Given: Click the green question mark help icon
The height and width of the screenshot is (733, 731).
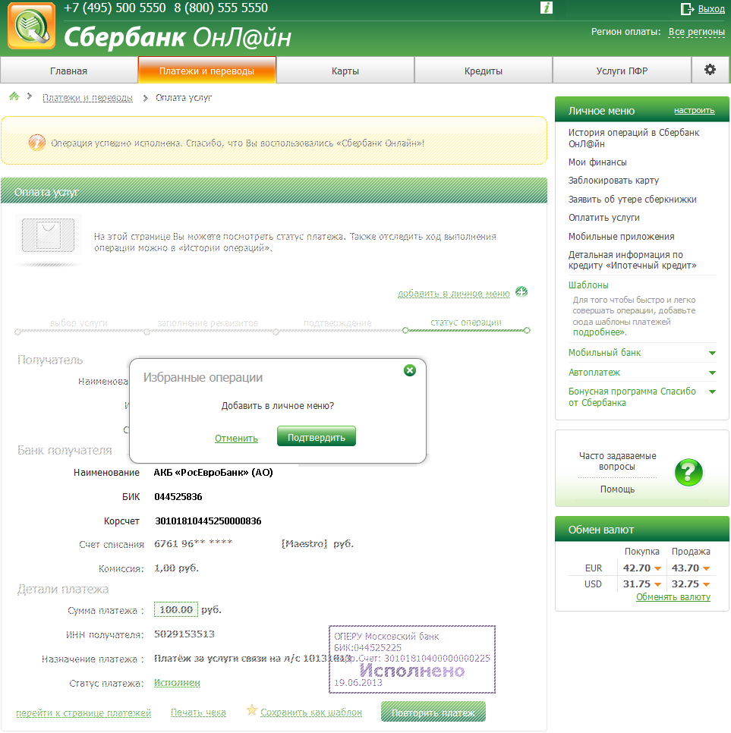Looking at the screenshot, I should click(x=688, y=472).
